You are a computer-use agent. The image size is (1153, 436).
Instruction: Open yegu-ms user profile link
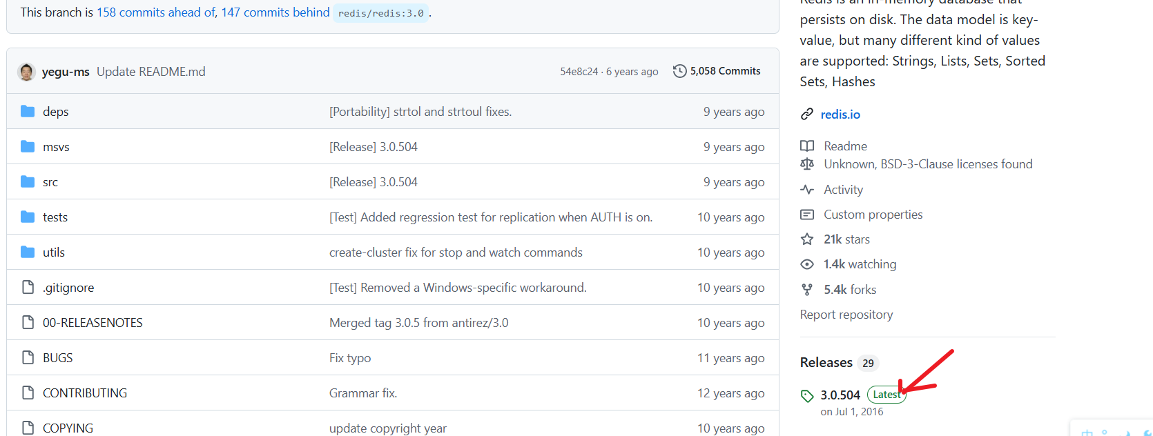pos(66,72)
